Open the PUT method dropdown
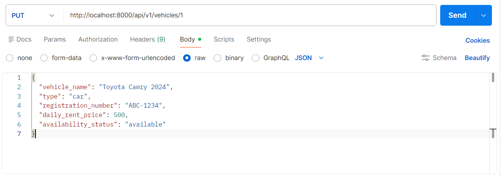 (x=33, y=15)
